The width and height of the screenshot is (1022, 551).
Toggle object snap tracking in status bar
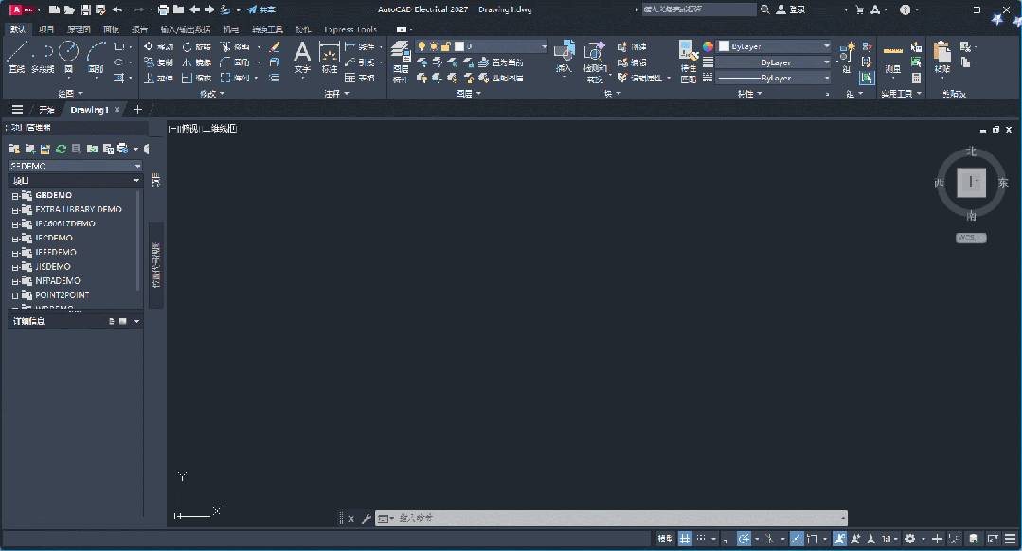click(x=797, y=539)
